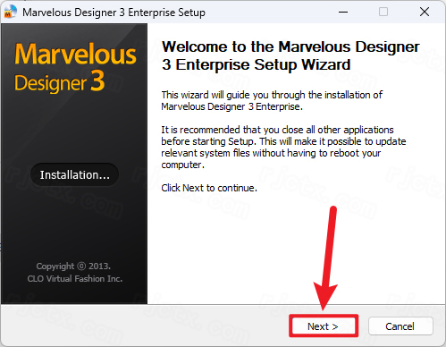Click the setup icon in title bar
The width and height of the screenshot is (446, 347).
(x=10, y=12)
